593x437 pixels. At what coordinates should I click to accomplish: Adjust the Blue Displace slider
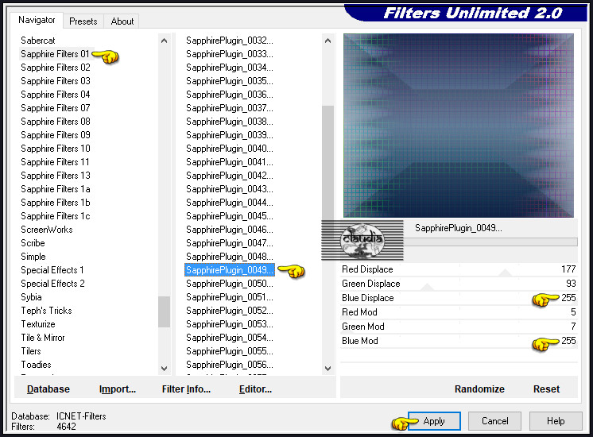[459, 298]
